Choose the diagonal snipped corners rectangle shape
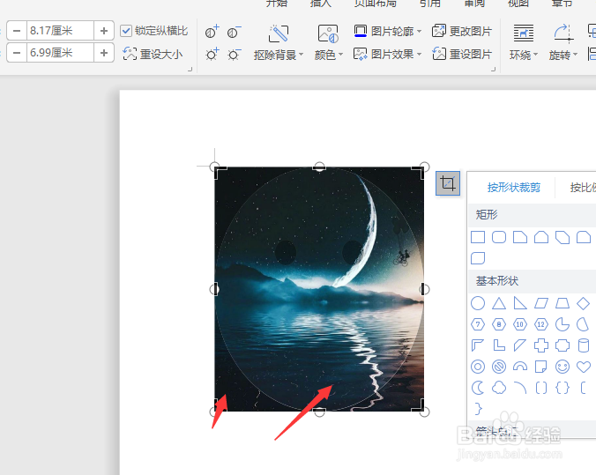Image resolution: width=596 pixels, height=475 pixels. point(562,237)
